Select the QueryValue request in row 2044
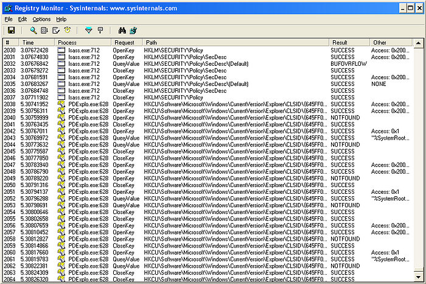 (126, 144)
